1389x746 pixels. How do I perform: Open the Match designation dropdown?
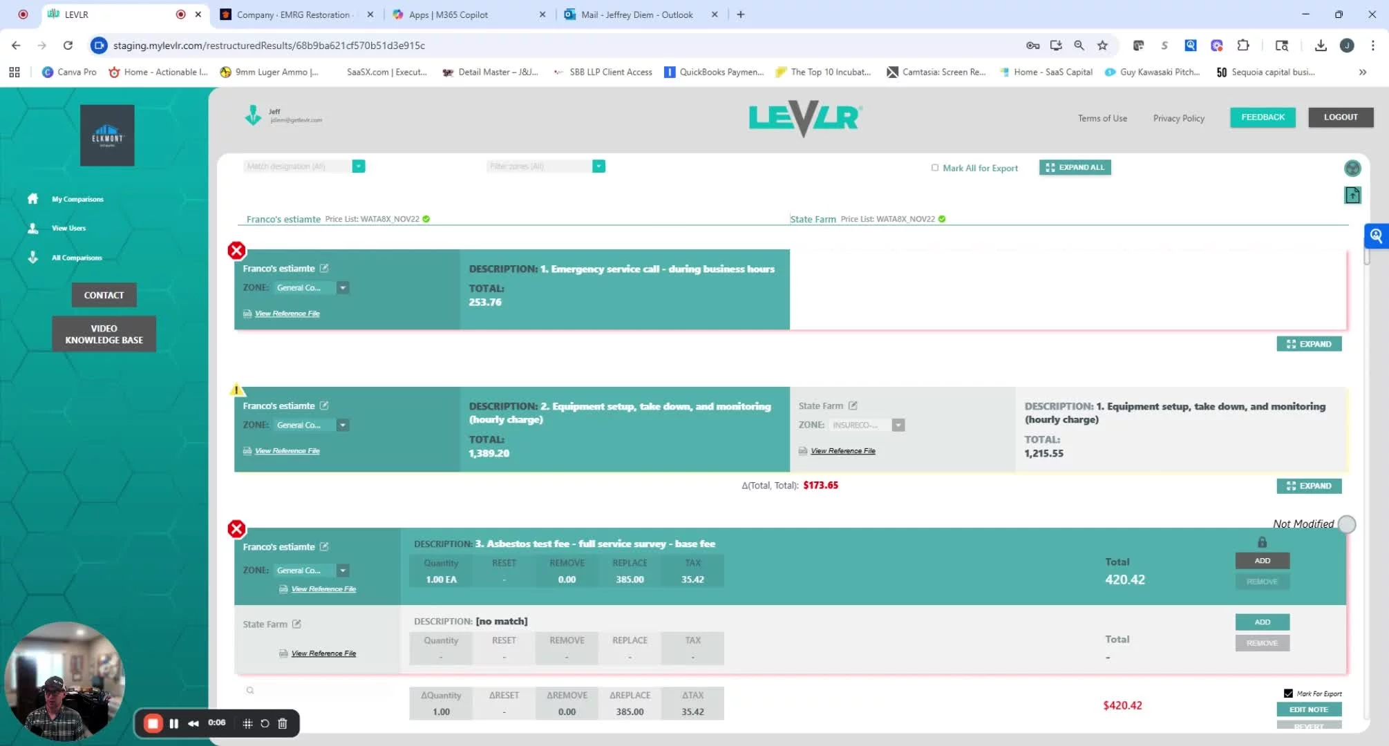tap(358, 166)
